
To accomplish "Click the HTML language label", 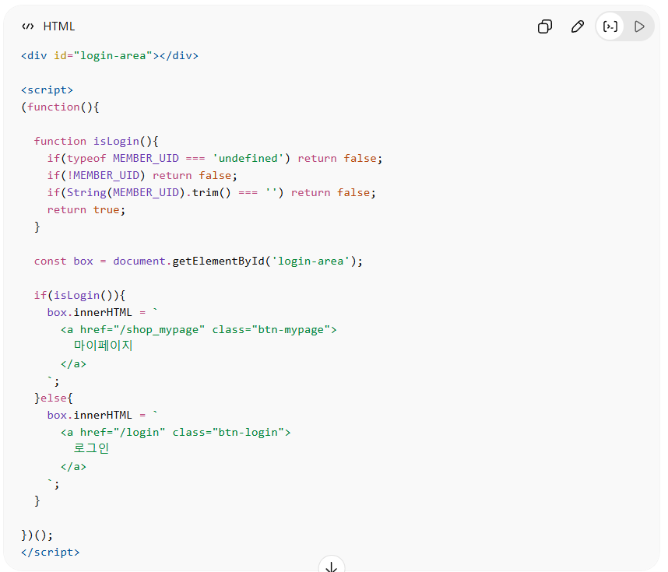I will coord(59,26).
